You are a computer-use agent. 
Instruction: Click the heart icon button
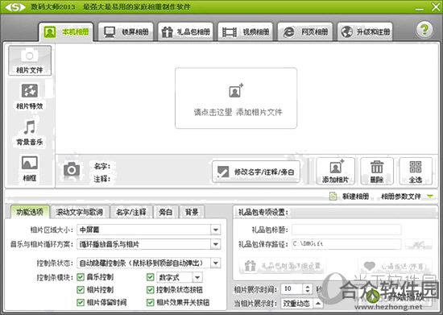pyautogui.click(x=395, y=266)
